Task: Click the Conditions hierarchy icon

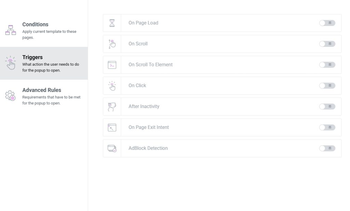Action: point(11,30)
